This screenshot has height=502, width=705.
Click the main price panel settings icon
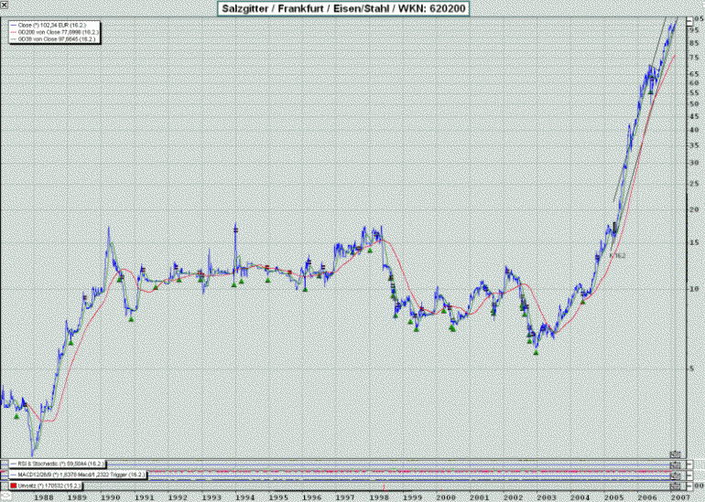click(x=676, y=454)
